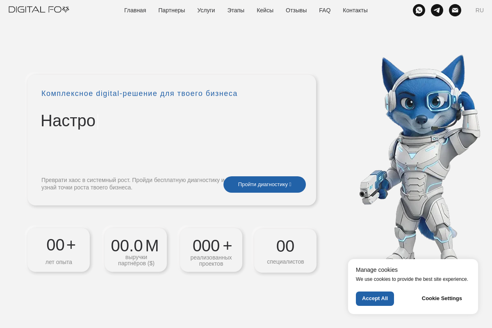492x328 pixels.
Task: Click the animated Настро headline text
Action: pyautogui.click(x=68, y=121)
